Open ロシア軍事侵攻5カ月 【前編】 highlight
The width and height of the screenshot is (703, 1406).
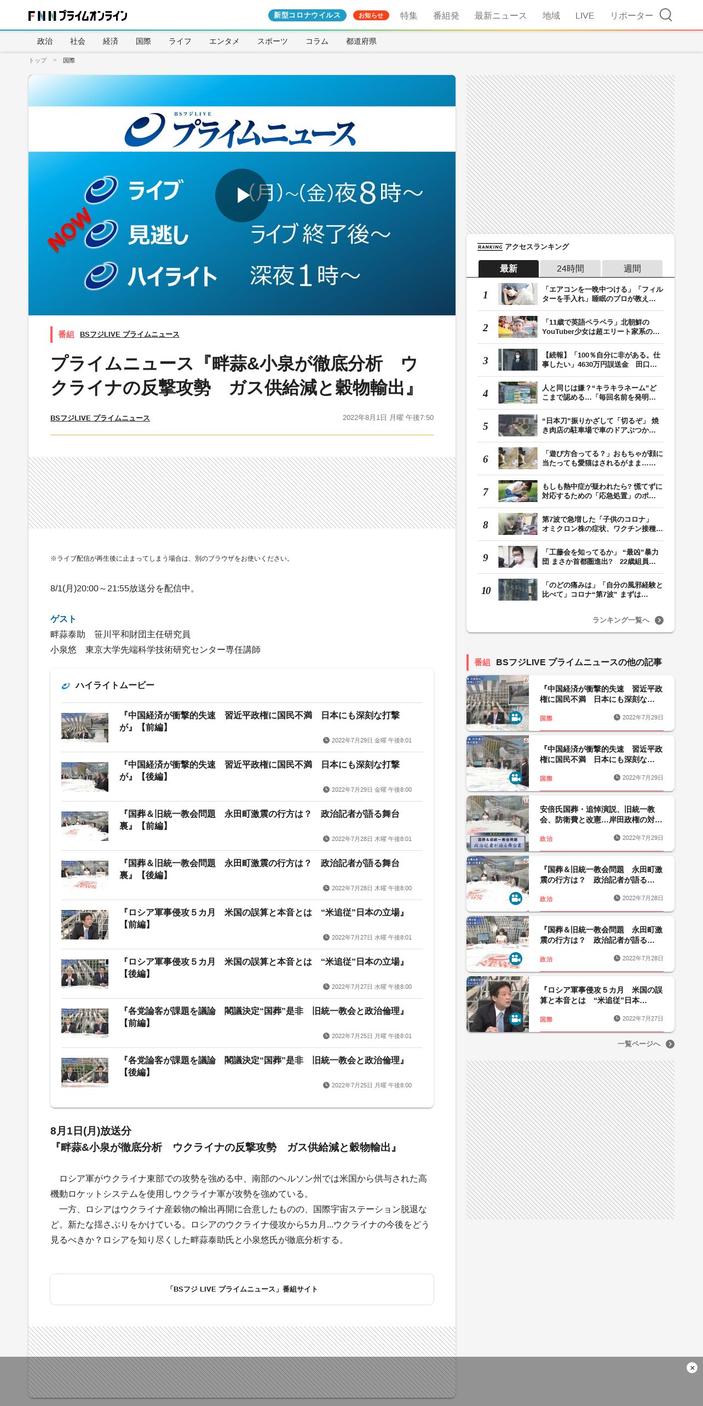click(x=242, y=924)
